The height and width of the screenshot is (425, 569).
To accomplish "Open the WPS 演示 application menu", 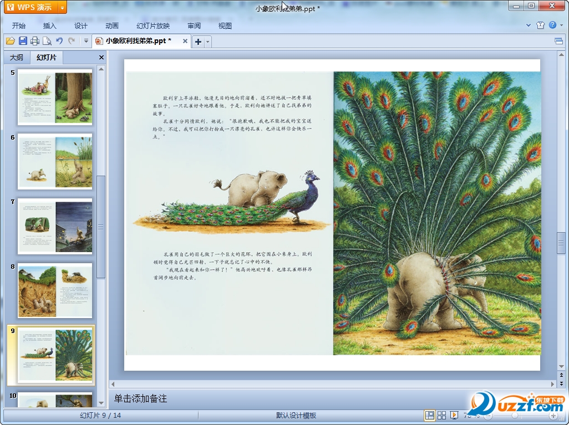I will (x=31, y=7).
